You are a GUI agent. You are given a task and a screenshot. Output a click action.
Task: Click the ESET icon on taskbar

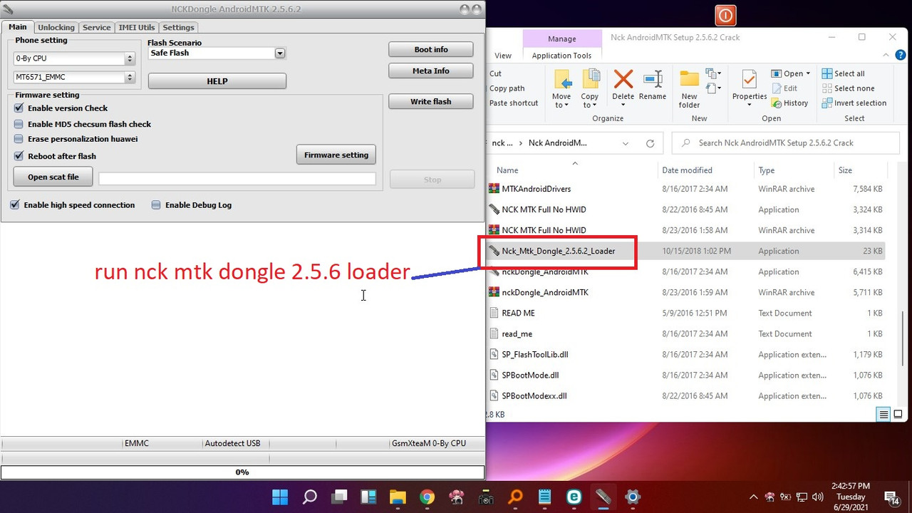click(574, 497)
